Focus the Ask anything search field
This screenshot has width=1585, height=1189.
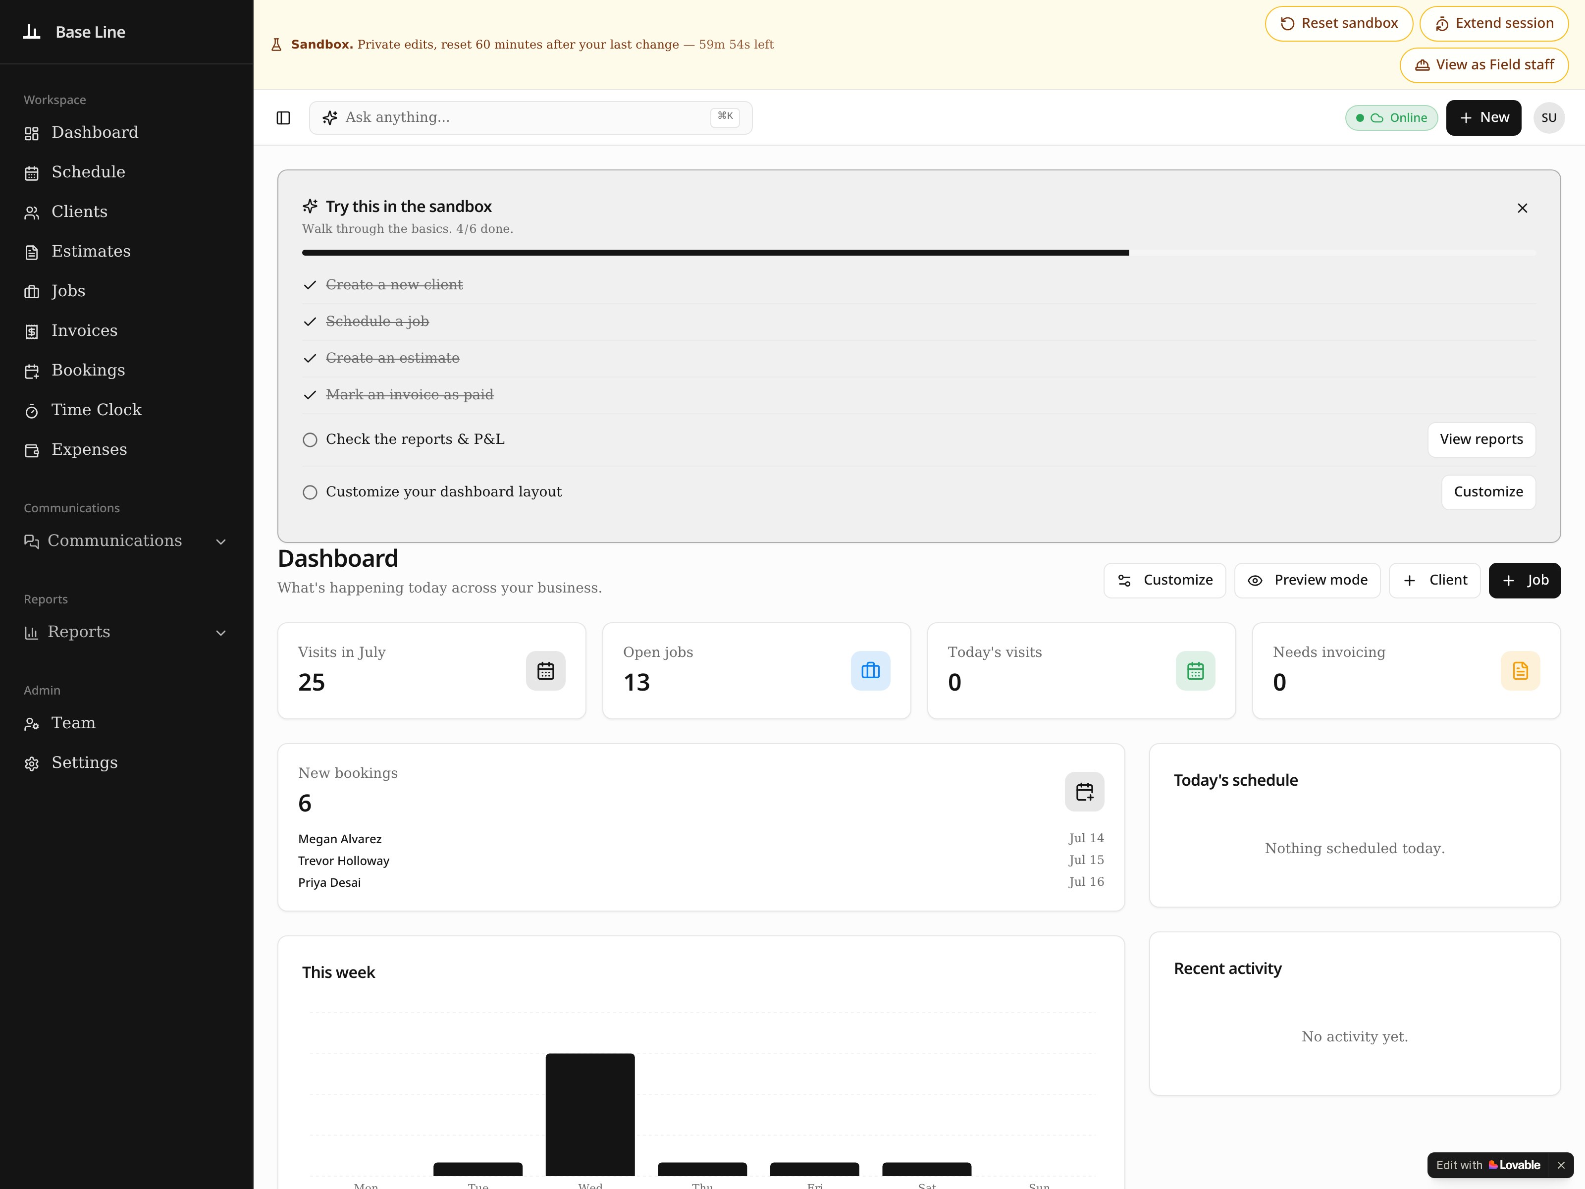tap(530, 117)
